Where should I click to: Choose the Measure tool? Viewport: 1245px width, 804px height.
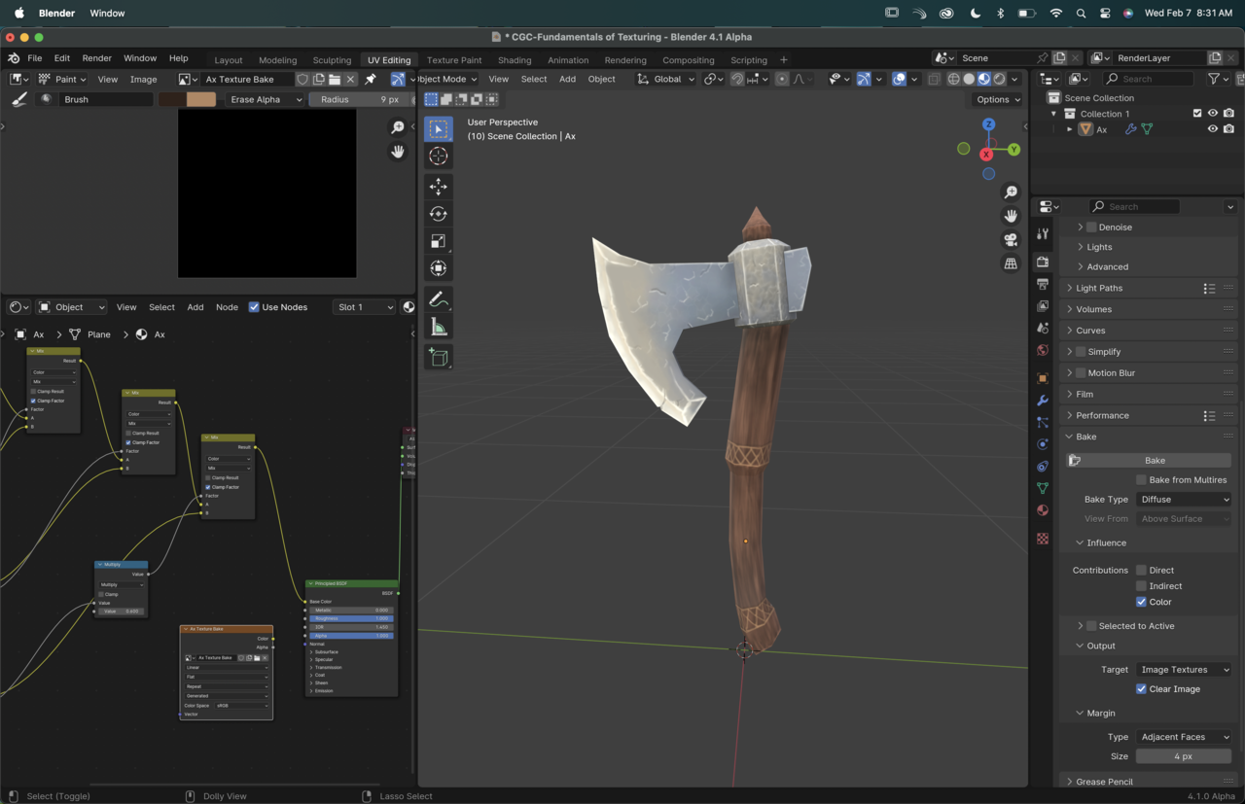[x=439, y=328]
